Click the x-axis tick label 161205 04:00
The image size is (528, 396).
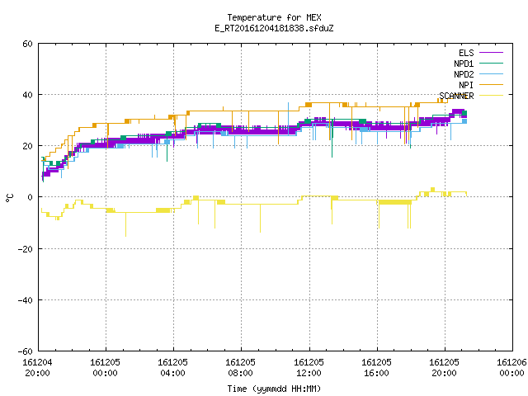173,368
